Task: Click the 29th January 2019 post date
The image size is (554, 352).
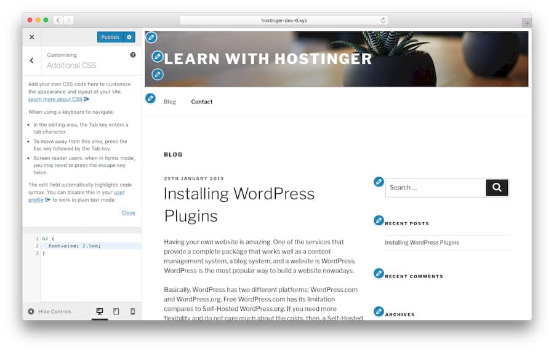Action: pos(194,178)
